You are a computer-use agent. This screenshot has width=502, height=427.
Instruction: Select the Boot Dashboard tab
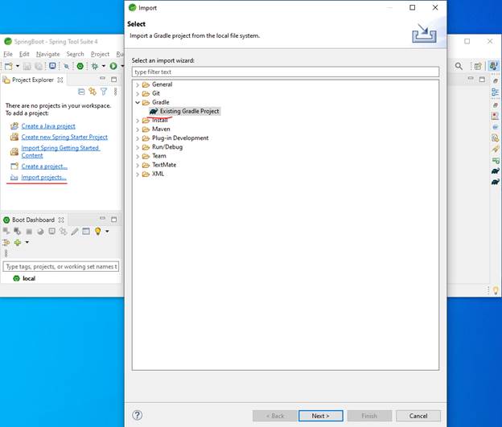pyautogui.click(x=33, y=220)
